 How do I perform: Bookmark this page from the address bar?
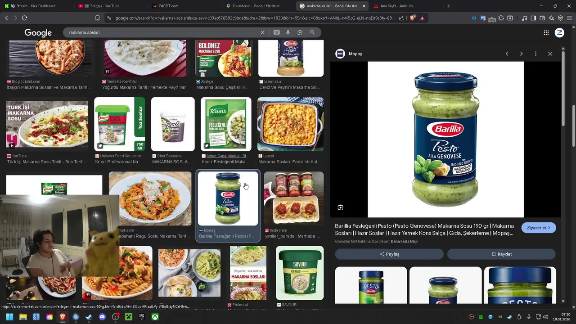(97, 18)
